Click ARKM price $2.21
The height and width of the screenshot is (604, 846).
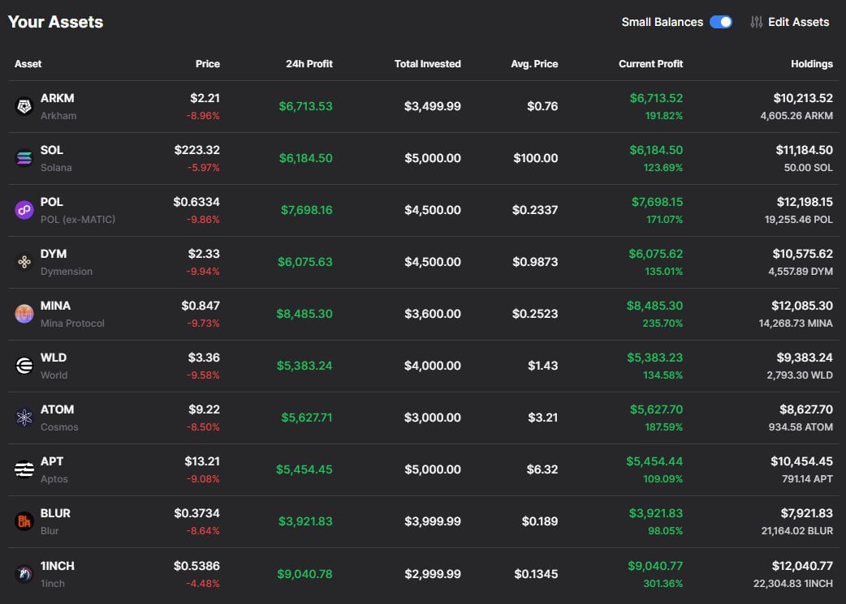click(205, 98)
